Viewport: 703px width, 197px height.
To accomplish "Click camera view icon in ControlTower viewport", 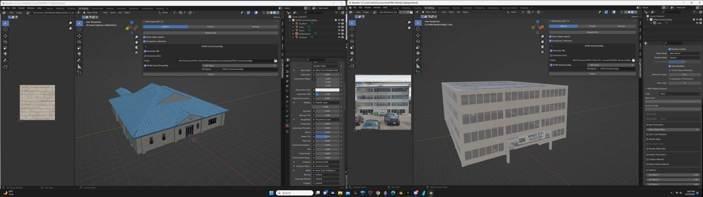I will pos(136,47).
